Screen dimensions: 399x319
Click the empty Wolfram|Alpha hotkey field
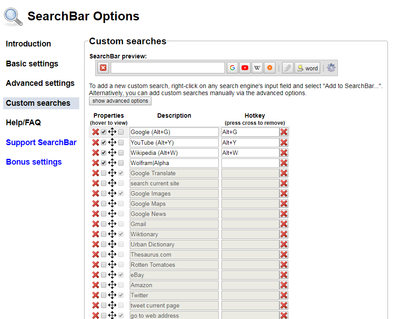pos(250,163)
